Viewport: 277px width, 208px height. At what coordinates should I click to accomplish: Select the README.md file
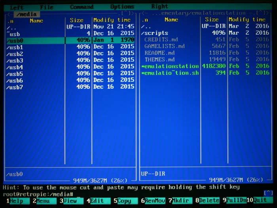click(205, 53)
